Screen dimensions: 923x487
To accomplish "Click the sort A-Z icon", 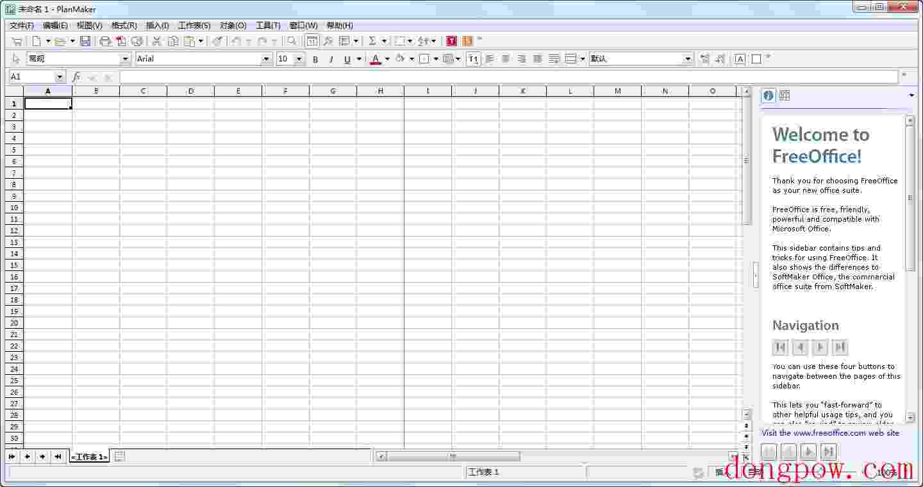I will pos(423,41).
